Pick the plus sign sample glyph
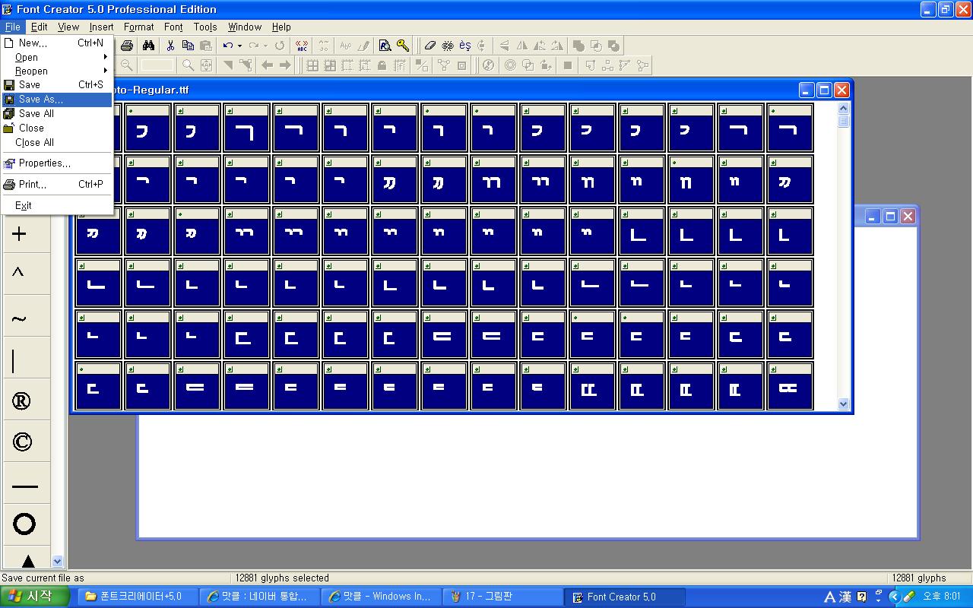The image size is (973, 608). [20, 234]
